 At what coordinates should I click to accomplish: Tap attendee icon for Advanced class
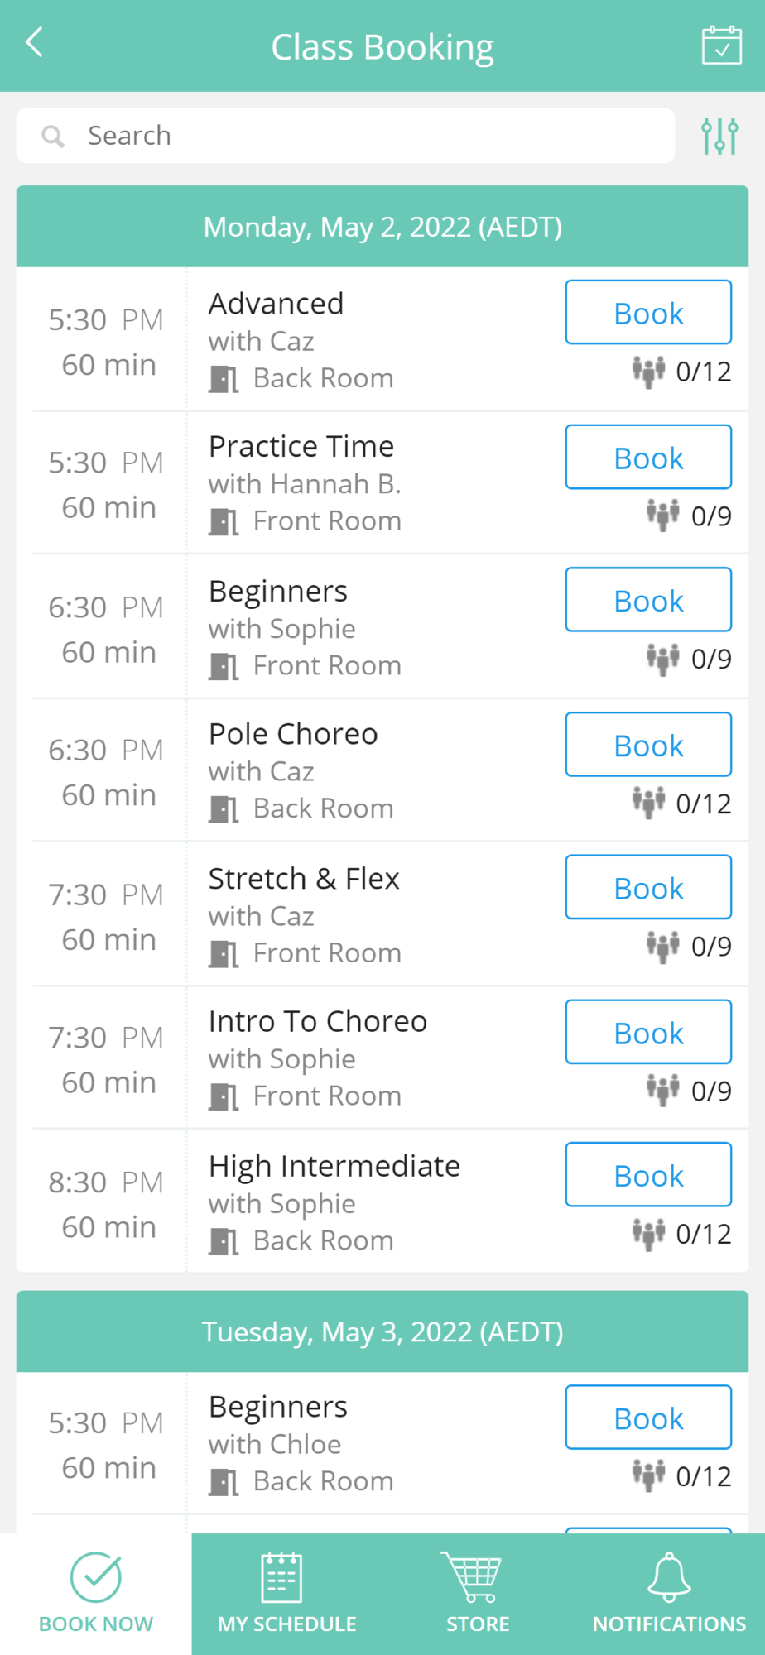click(x=648, y=372)
